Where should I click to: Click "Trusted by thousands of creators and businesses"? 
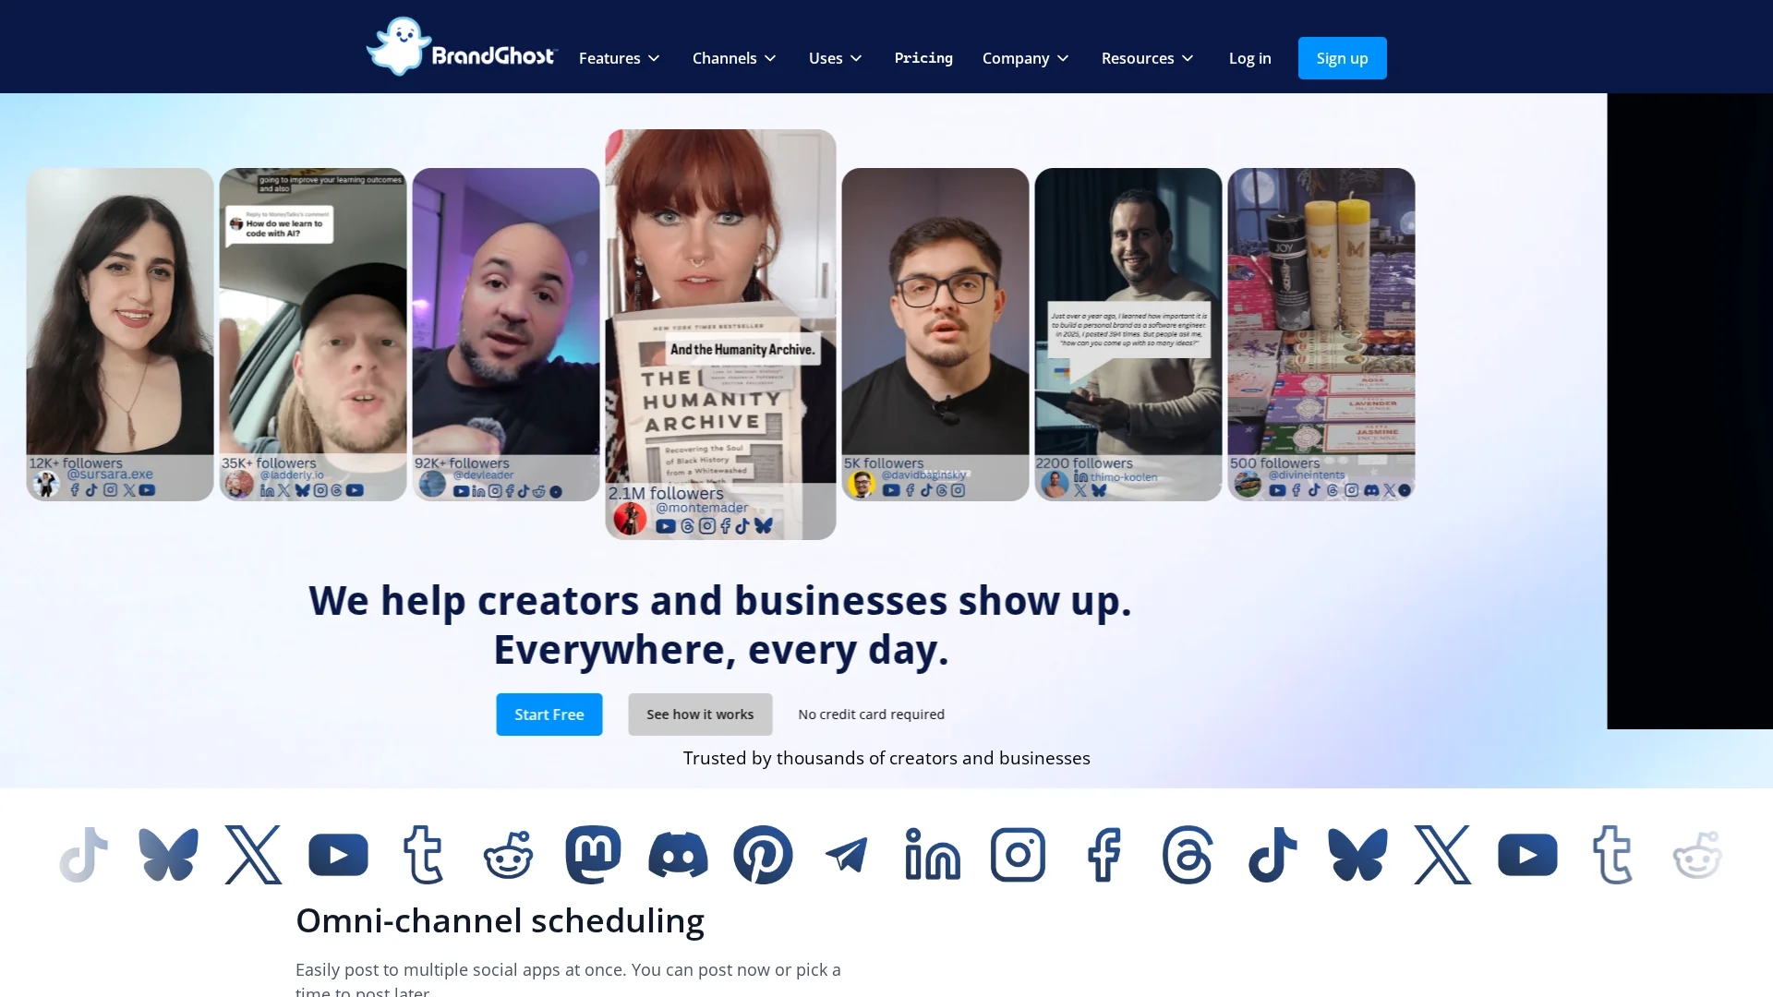point(886,758)
